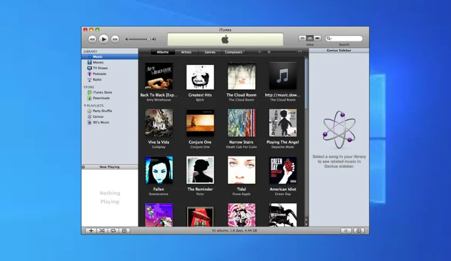Switch to the Composers tab
The height and width of the screenshot is (261, 451).
click(x=234, y=52)
